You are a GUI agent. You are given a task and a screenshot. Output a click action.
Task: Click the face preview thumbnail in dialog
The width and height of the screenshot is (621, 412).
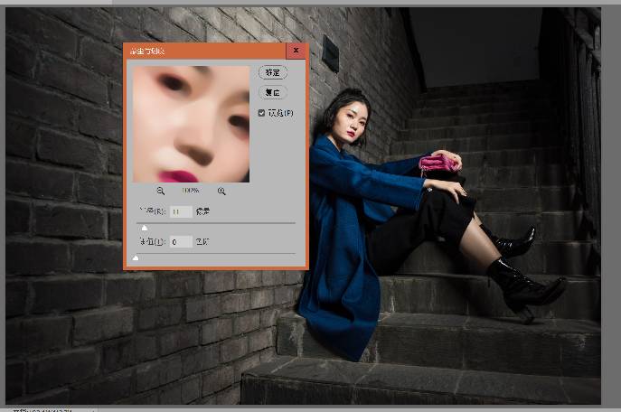[x=191, y=124]
